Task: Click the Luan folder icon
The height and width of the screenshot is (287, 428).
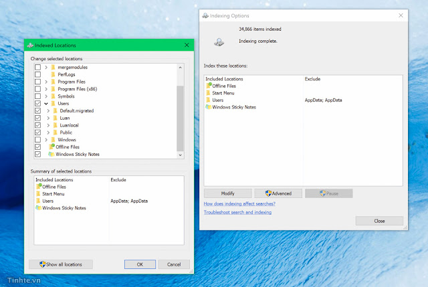Action: (55, 118)
